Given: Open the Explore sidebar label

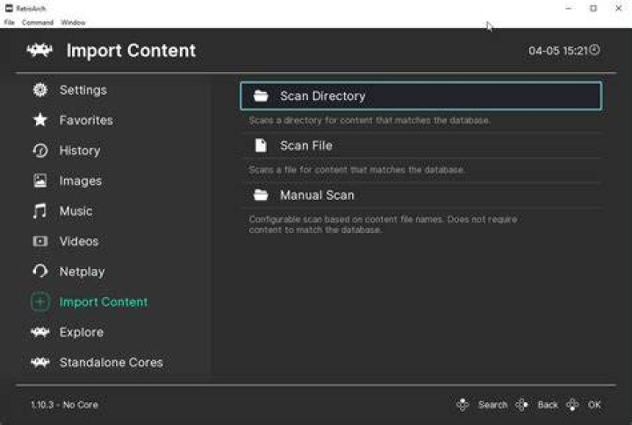Looking at the screenshot, I should tap(82, 332).
